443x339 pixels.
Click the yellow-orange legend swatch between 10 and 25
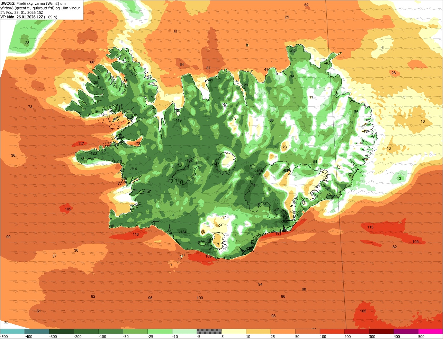click(258, 331)
